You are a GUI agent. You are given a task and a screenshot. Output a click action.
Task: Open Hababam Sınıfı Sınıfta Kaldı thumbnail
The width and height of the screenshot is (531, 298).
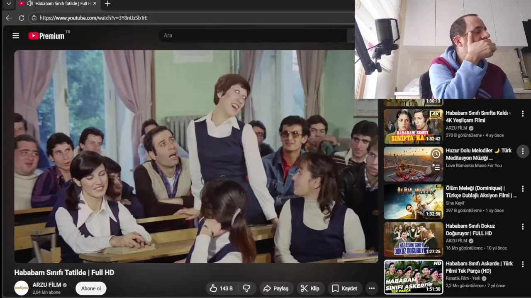[413, 126]
